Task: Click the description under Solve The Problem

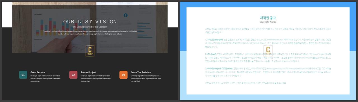Action: pyautogui.click(x=146, y=78)
